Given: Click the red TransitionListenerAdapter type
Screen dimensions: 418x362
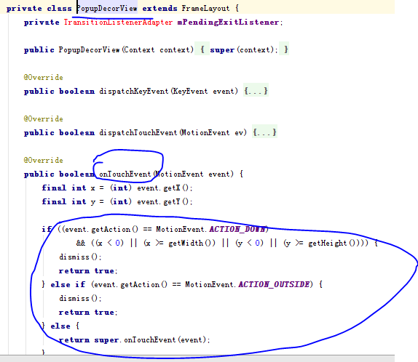Looking at the screenshot, I should pyautogui.click(x=118, y=22).
